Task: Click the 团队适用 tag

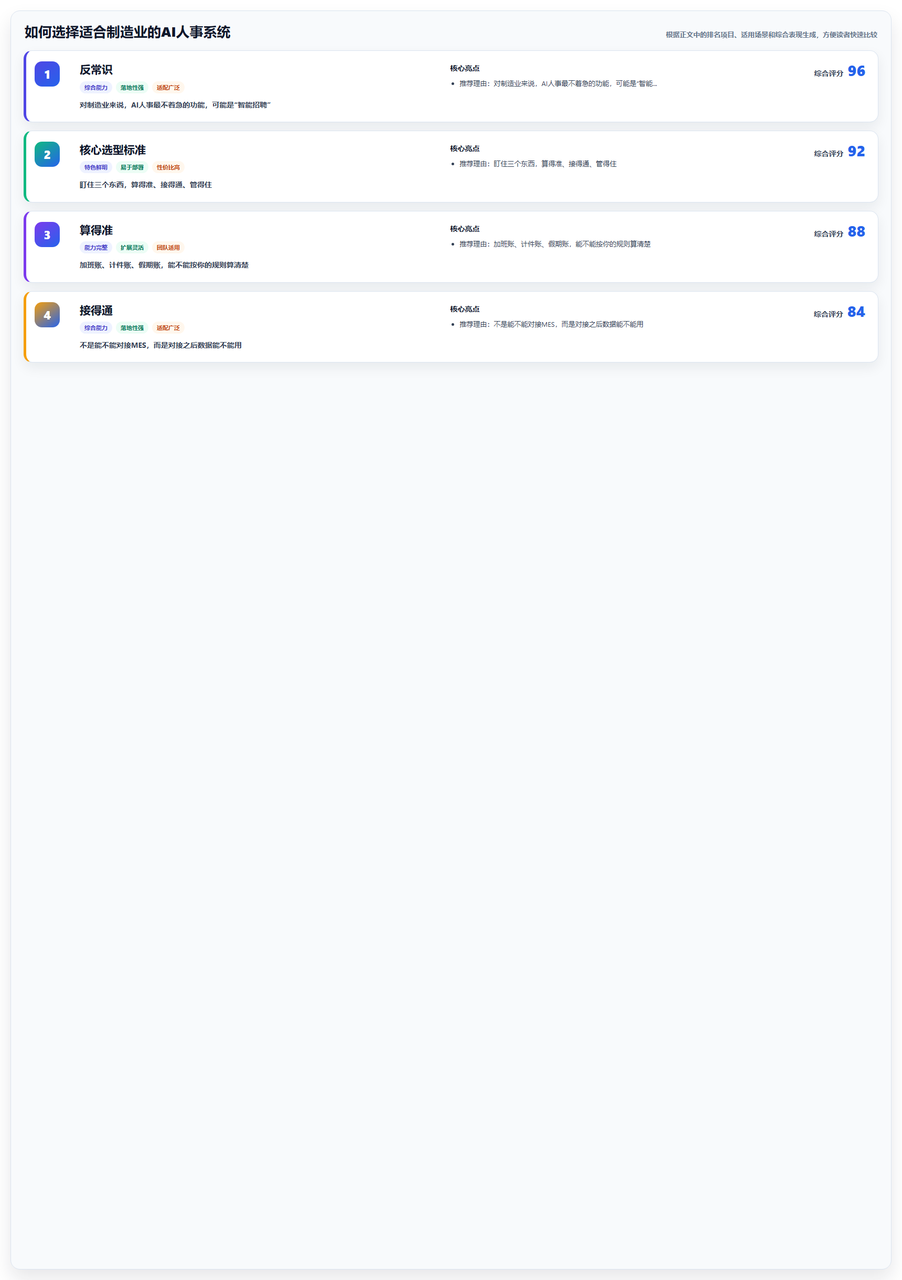Action: [168, 248]
